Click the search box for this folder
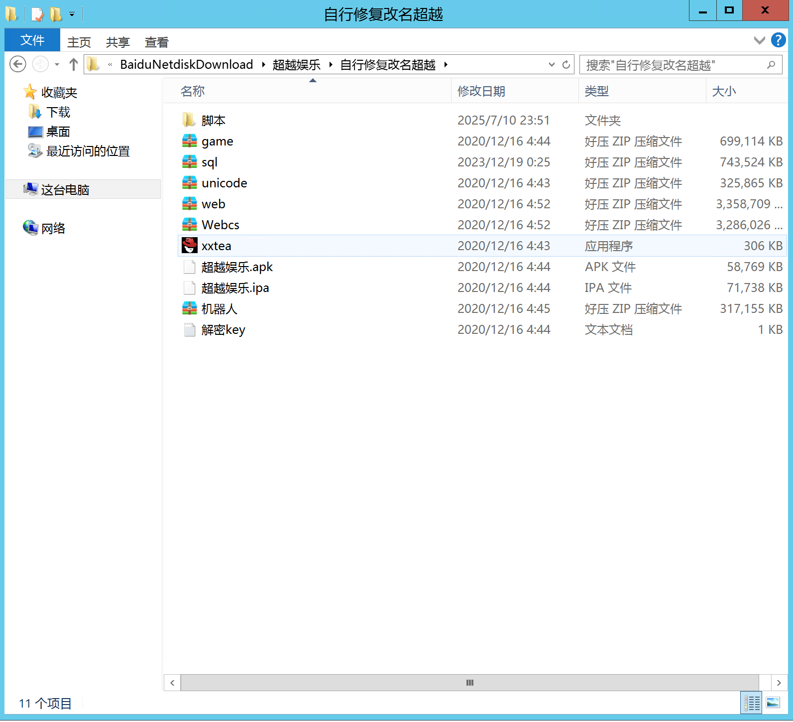 tap(675, 65)
